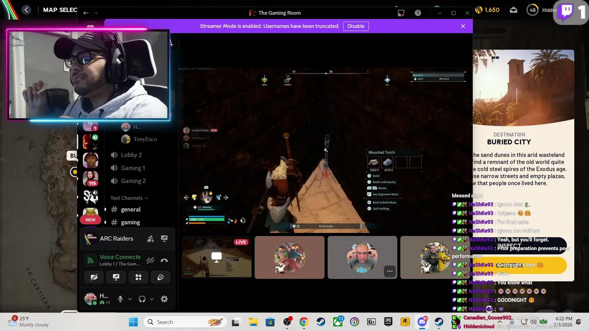Go back from Map Select screen

(x=26, y=10)
